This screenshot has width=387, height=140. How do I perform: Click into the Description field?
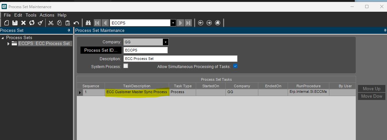pos(180,59)
